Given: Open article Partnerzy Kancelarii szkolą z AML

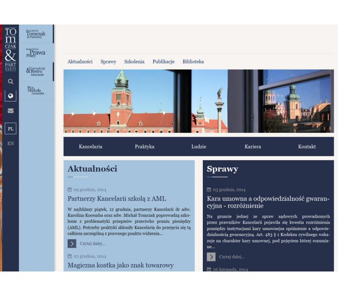Looking at the screenshot, I should (x=117, y=199).
